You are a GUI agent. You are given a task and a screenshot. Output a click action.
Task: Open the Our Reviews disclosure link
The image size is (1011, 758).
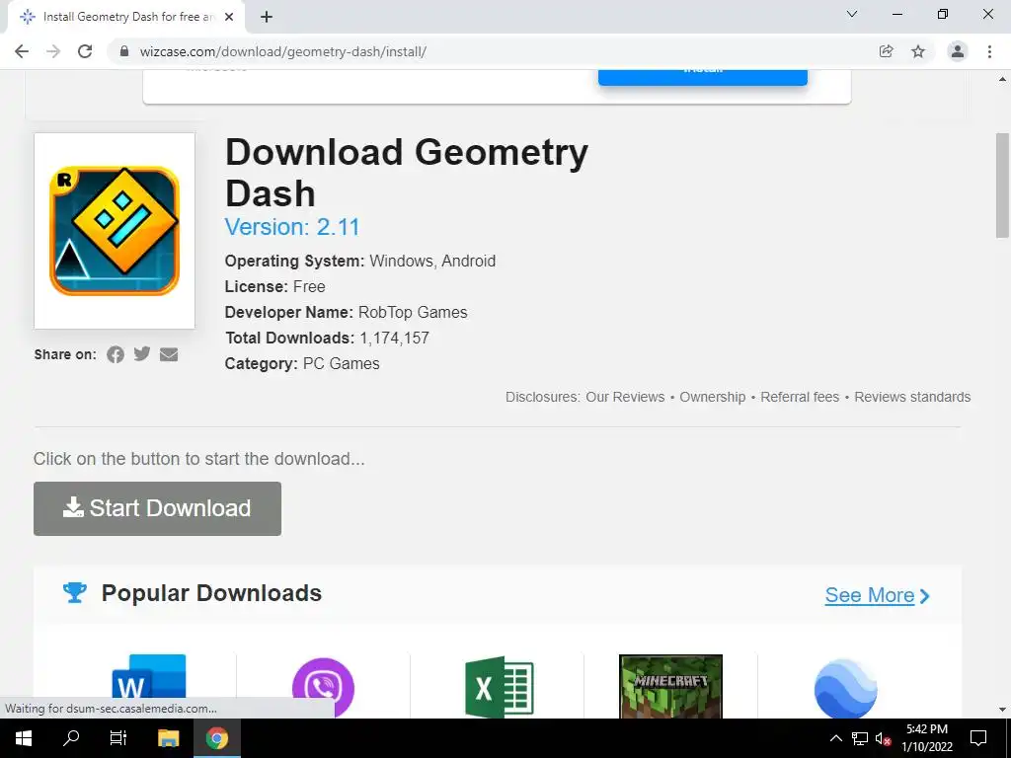[625, 397]
